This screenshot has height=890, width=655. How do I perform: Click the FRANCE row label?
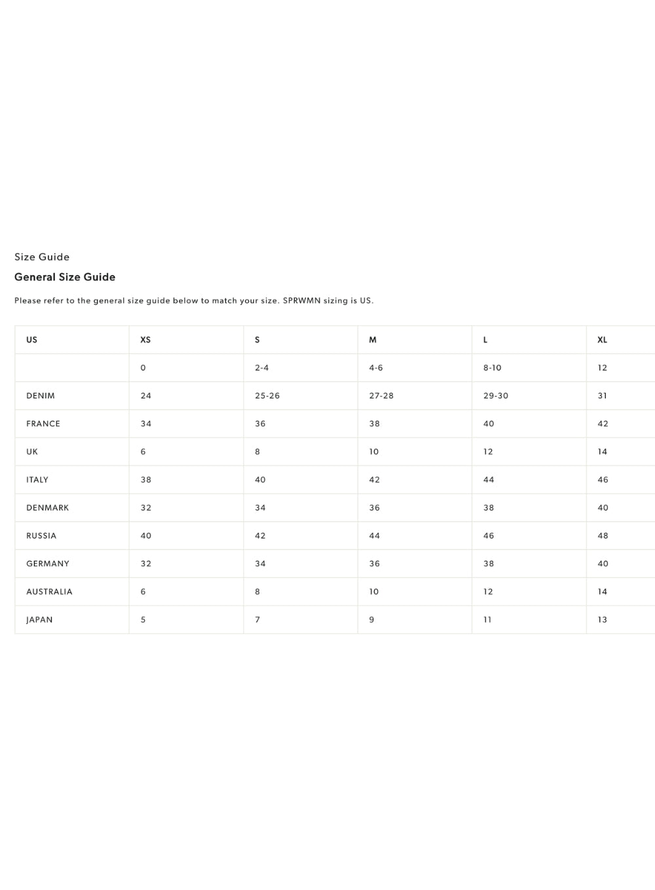[x=43, y=424]
